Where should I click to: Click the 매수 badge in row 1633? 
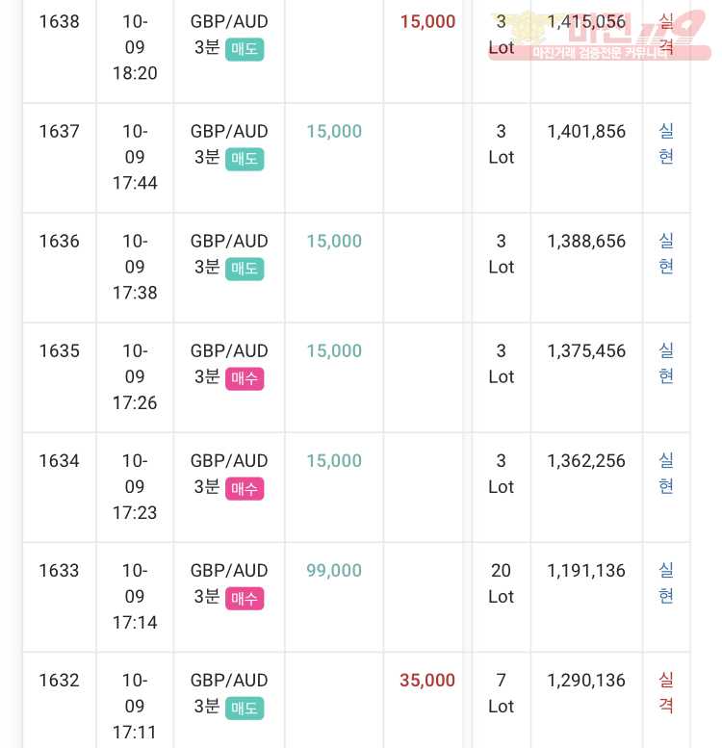coord(245,599)
